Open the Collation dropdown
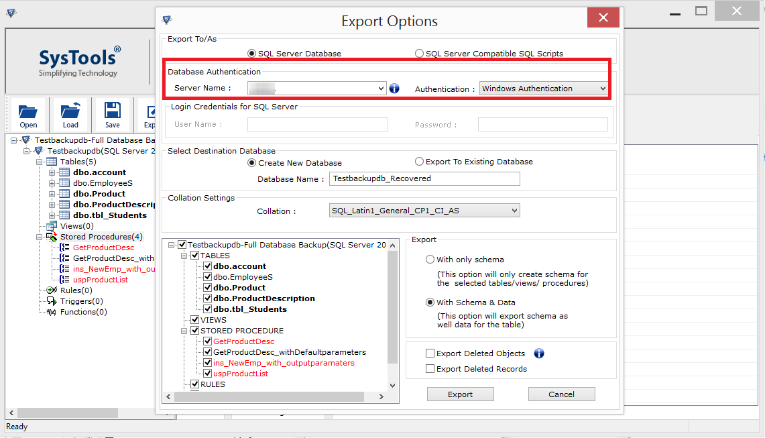The height and width of the screenshot is (438, 765). (514, 211)
